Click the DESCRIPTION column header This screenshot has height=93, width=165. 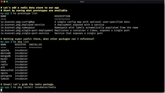point(62,16)
